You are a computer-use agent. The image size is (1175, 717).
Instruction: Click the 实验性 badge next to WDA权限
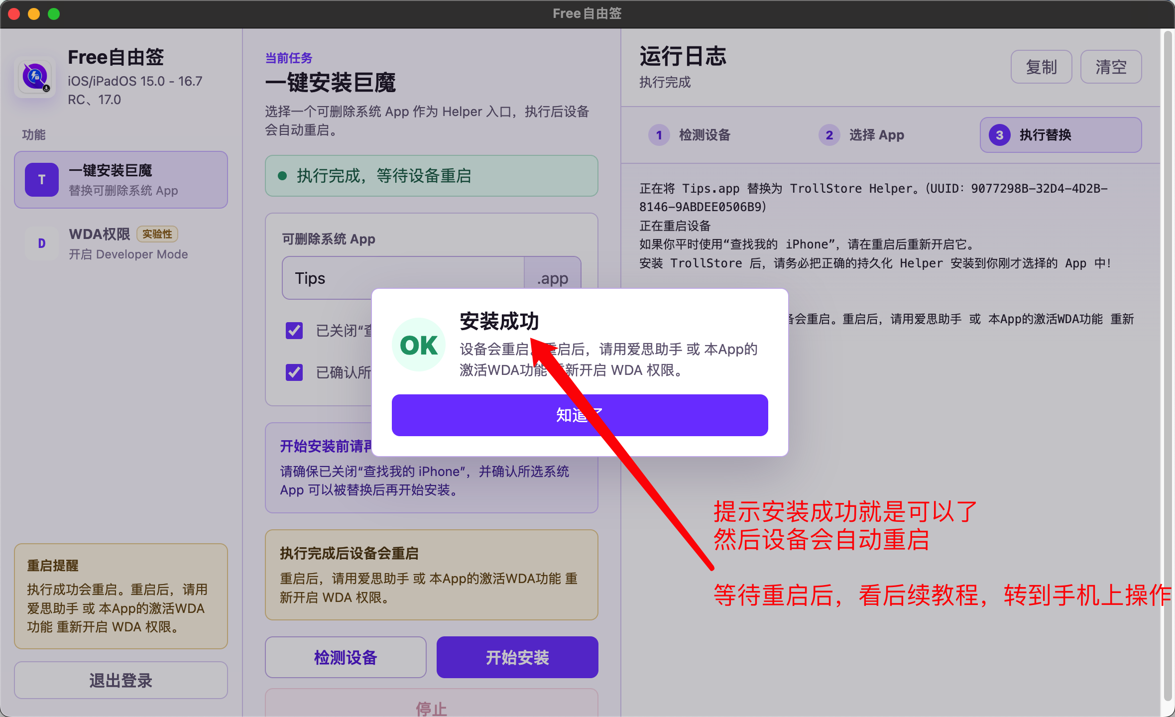pyautogui.click(x=157, y=234)
